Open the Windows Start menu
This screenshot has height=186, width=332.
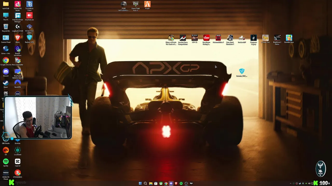[140, 183]
